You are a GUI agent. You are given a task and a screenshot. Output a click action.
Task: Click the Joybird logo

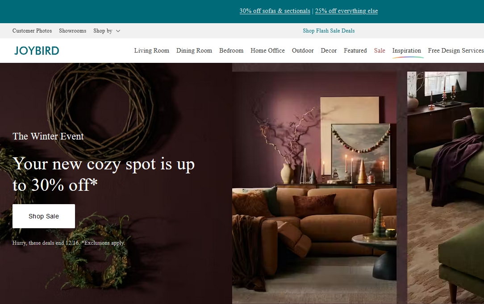(x=37, y=50)
